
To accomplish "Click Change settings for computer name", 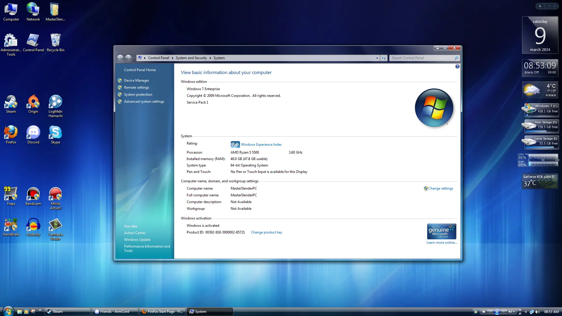I will point(441,188).
